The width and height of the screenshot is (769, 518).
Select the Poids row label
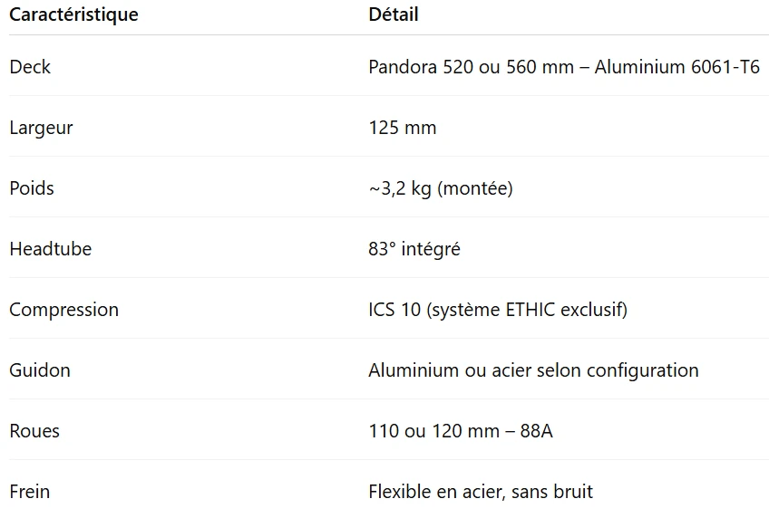(32, 188)
